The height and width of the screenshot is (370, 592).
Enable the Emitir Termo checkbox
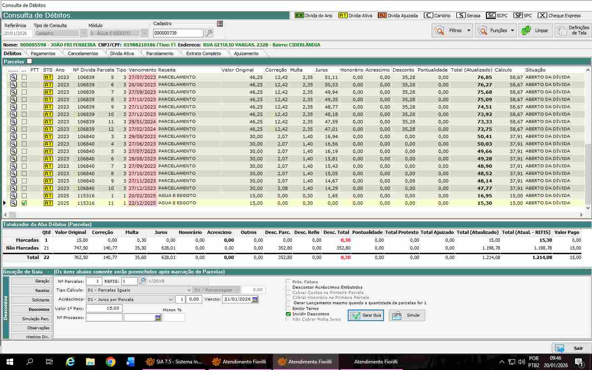click(x=288, y=308)
